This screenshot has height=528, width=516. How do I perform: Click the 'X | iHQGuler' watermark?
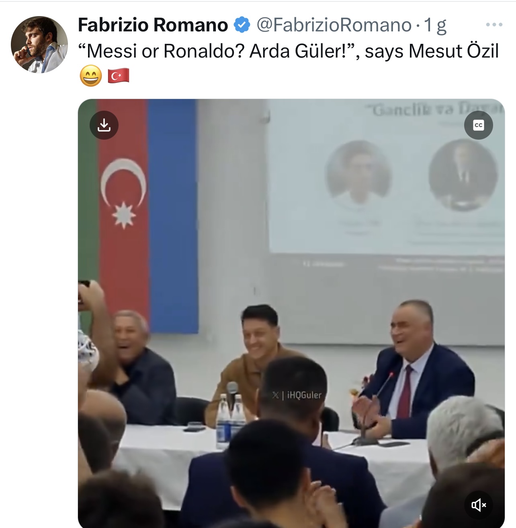coord(297,395)
